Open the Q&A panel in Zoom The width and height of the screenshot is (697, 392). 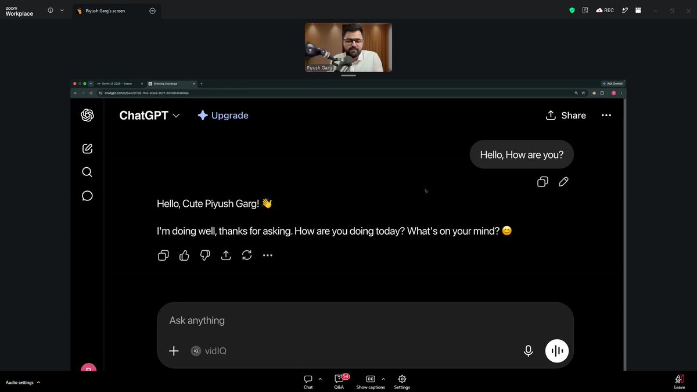(x=339, y=382)
